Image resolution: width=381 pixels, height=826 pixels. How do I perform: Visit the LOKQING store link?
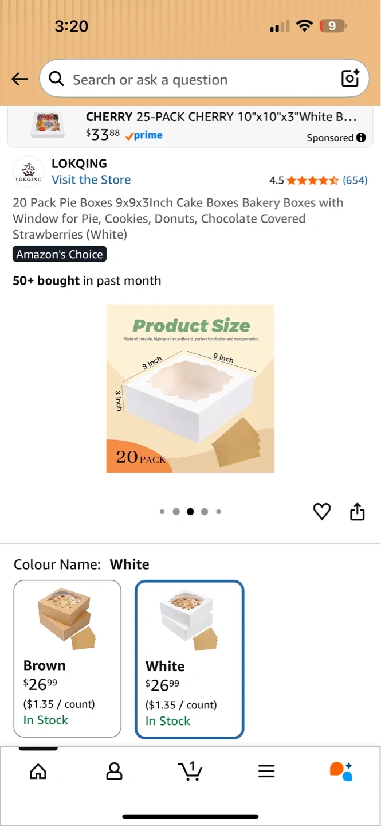(x=91, y=180)
